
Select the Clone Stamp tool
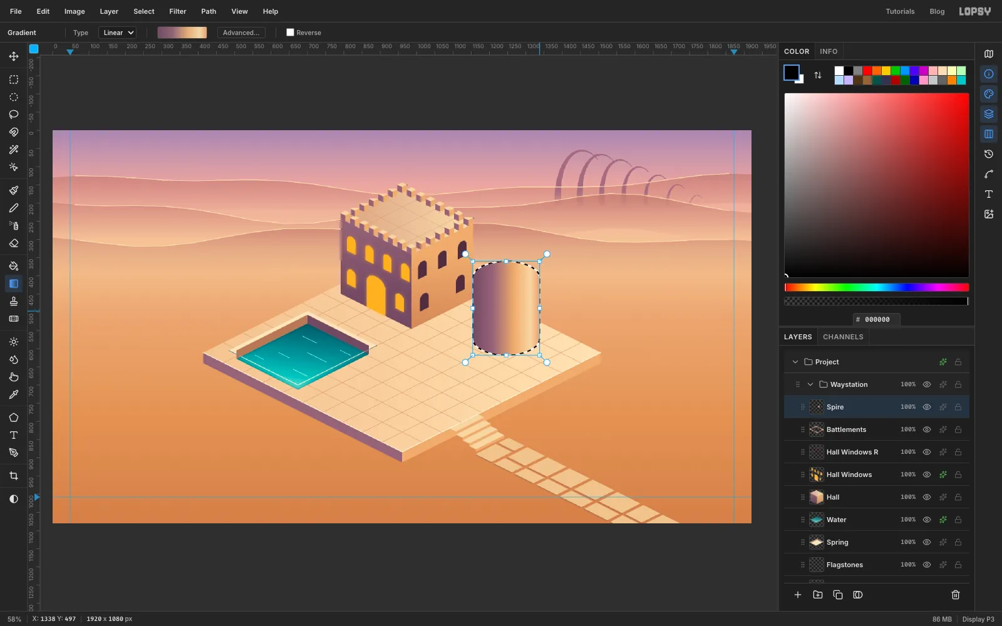point(14,301)
